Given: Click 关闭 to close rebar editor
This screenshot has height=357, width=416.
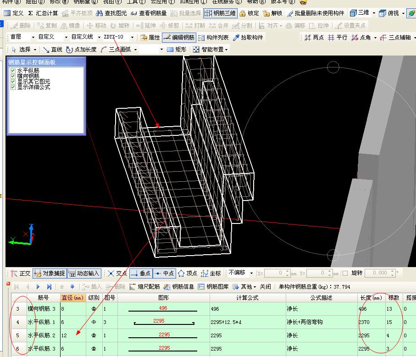Looking at the screenshot, I should [x=265, y=287].
